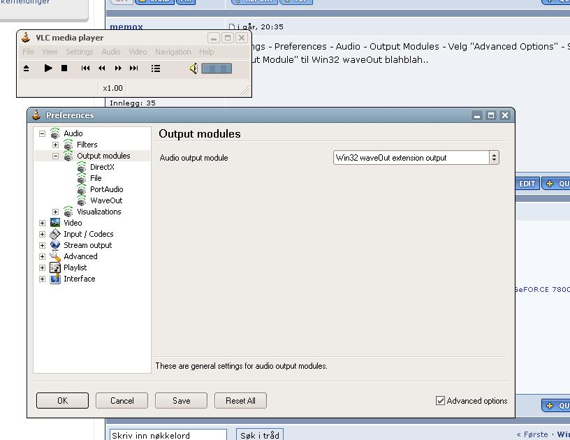Viewport: 570px width, 440px height.
Task: Jump to previous track in VLC player
Action: click(x=85, y=68)
